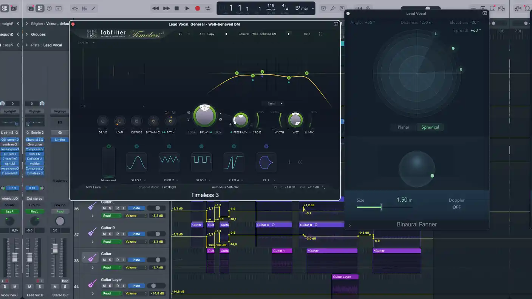Switch Binaural Panner to Spherical mode
Screen dimensions: 532x299
pyautogui.click(x=430, y=127)
